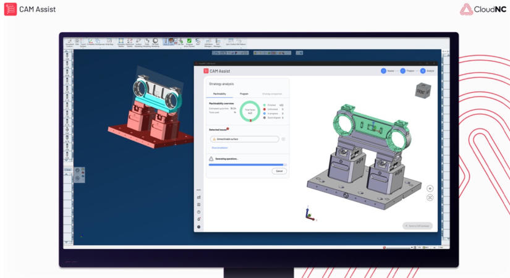This screenshot has width=510, height=278.
Task: Click the Total faces donut chart
Action: tap(250, 111)
